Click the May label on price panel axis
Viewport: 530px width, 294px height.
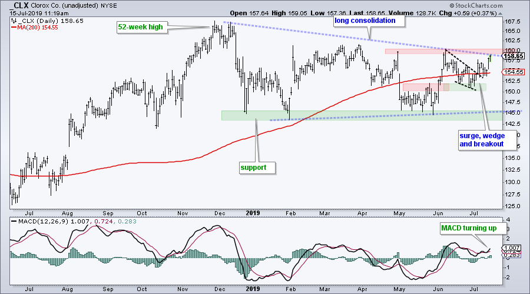[x=399, y=213]
